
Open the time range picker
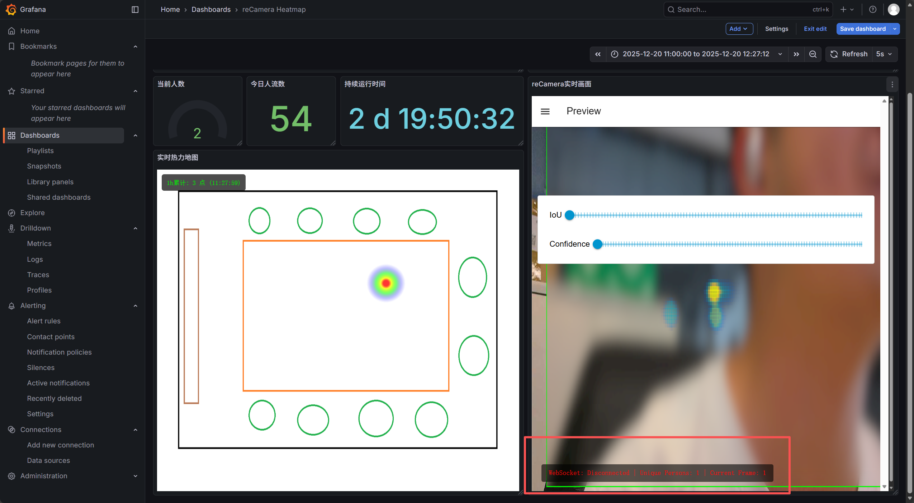point(696,54)
